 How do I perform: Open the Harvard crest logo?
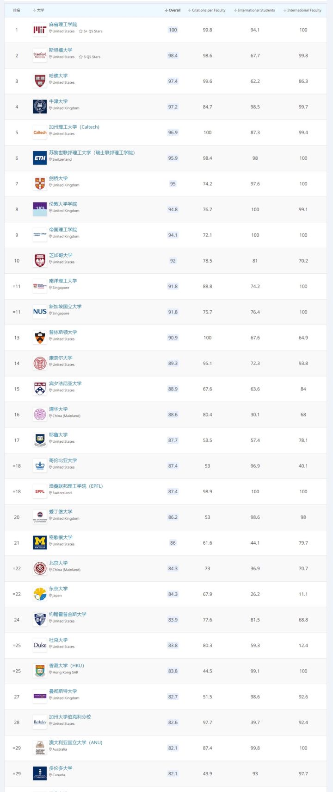(40, 81)
